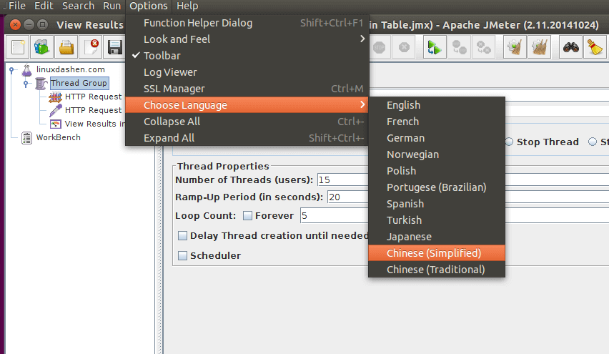609x354 pixels.
Task: Enable the Forever loop checkbox
Action: point(247,215)
